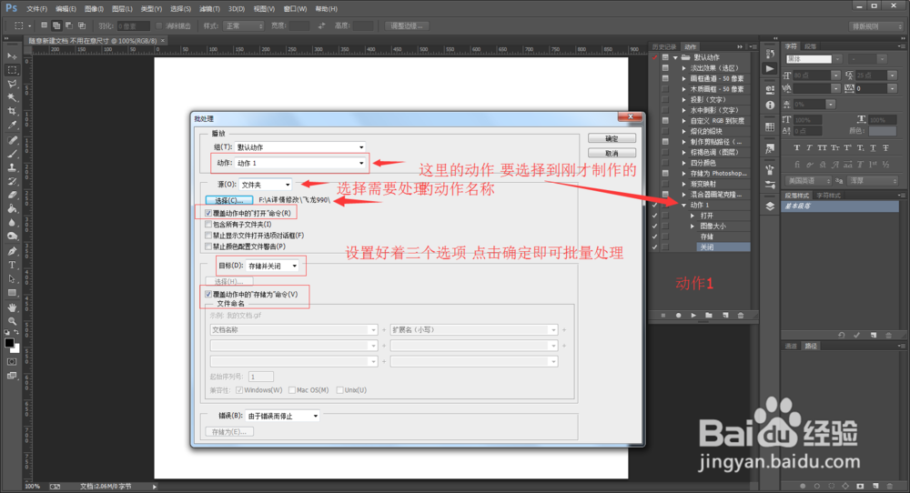Select the Eyedropper tool
The width and height of the screenshot is (910, 493).
[12, 126]
